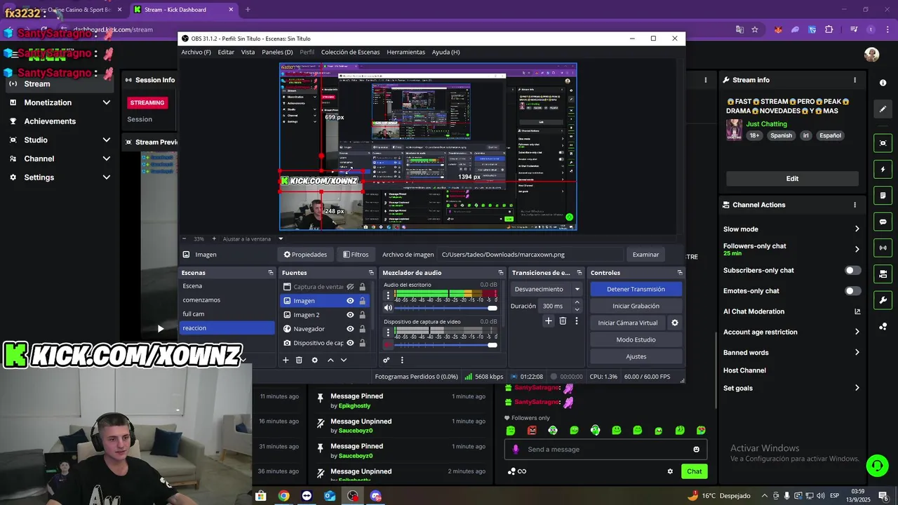The height and width of the screenshot is (505, 898).
Task: Open audio mixer three-dot menu at panel bottom
Action: (402, 360)
